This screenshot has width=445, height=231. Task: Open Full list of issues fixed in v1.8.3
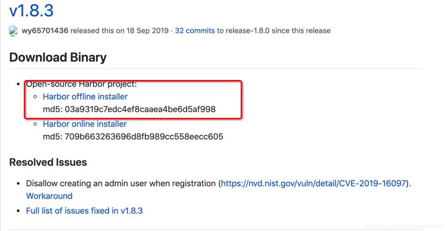[85, 210]
